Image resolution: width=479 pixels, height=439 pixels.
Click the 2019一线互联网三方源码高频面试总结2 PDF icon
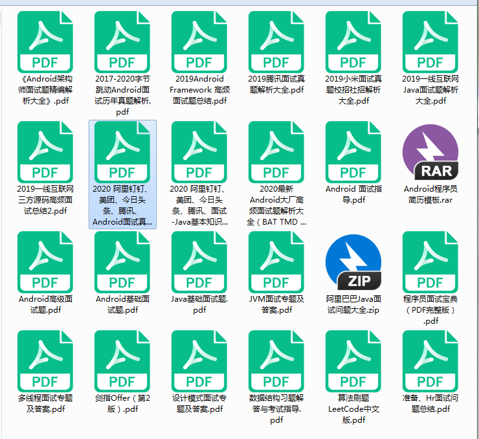[45, 152]
